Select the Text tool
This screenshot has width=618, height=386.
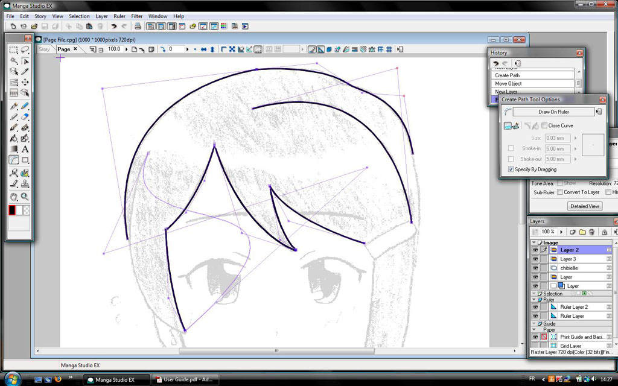tap(25, 149)
